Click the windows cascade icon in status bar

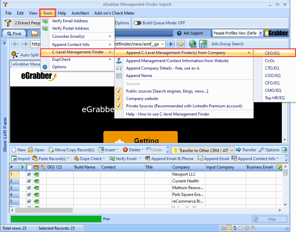click(x=253, y=228)
